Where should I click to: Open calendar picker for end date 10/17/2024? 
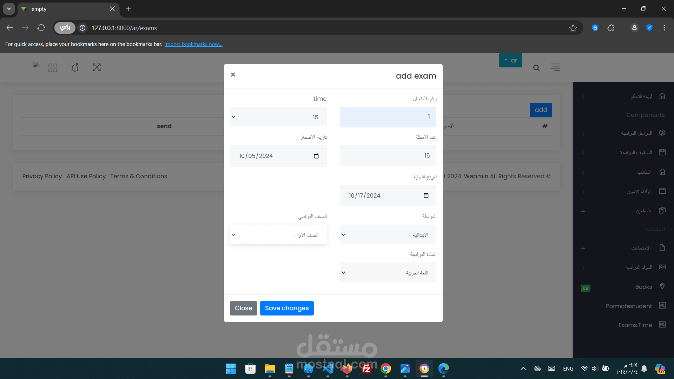[x=426, y=195]
